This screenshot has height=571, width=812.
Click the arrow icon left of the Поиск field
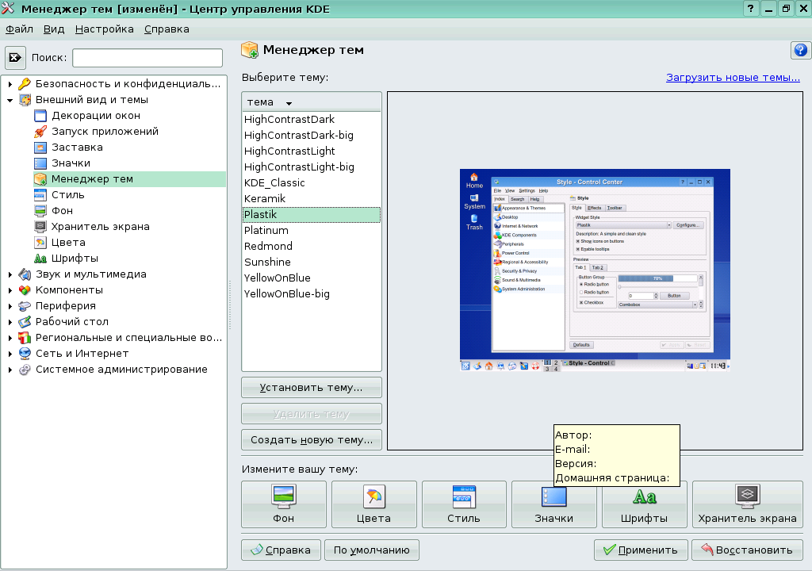pos(13,56)
